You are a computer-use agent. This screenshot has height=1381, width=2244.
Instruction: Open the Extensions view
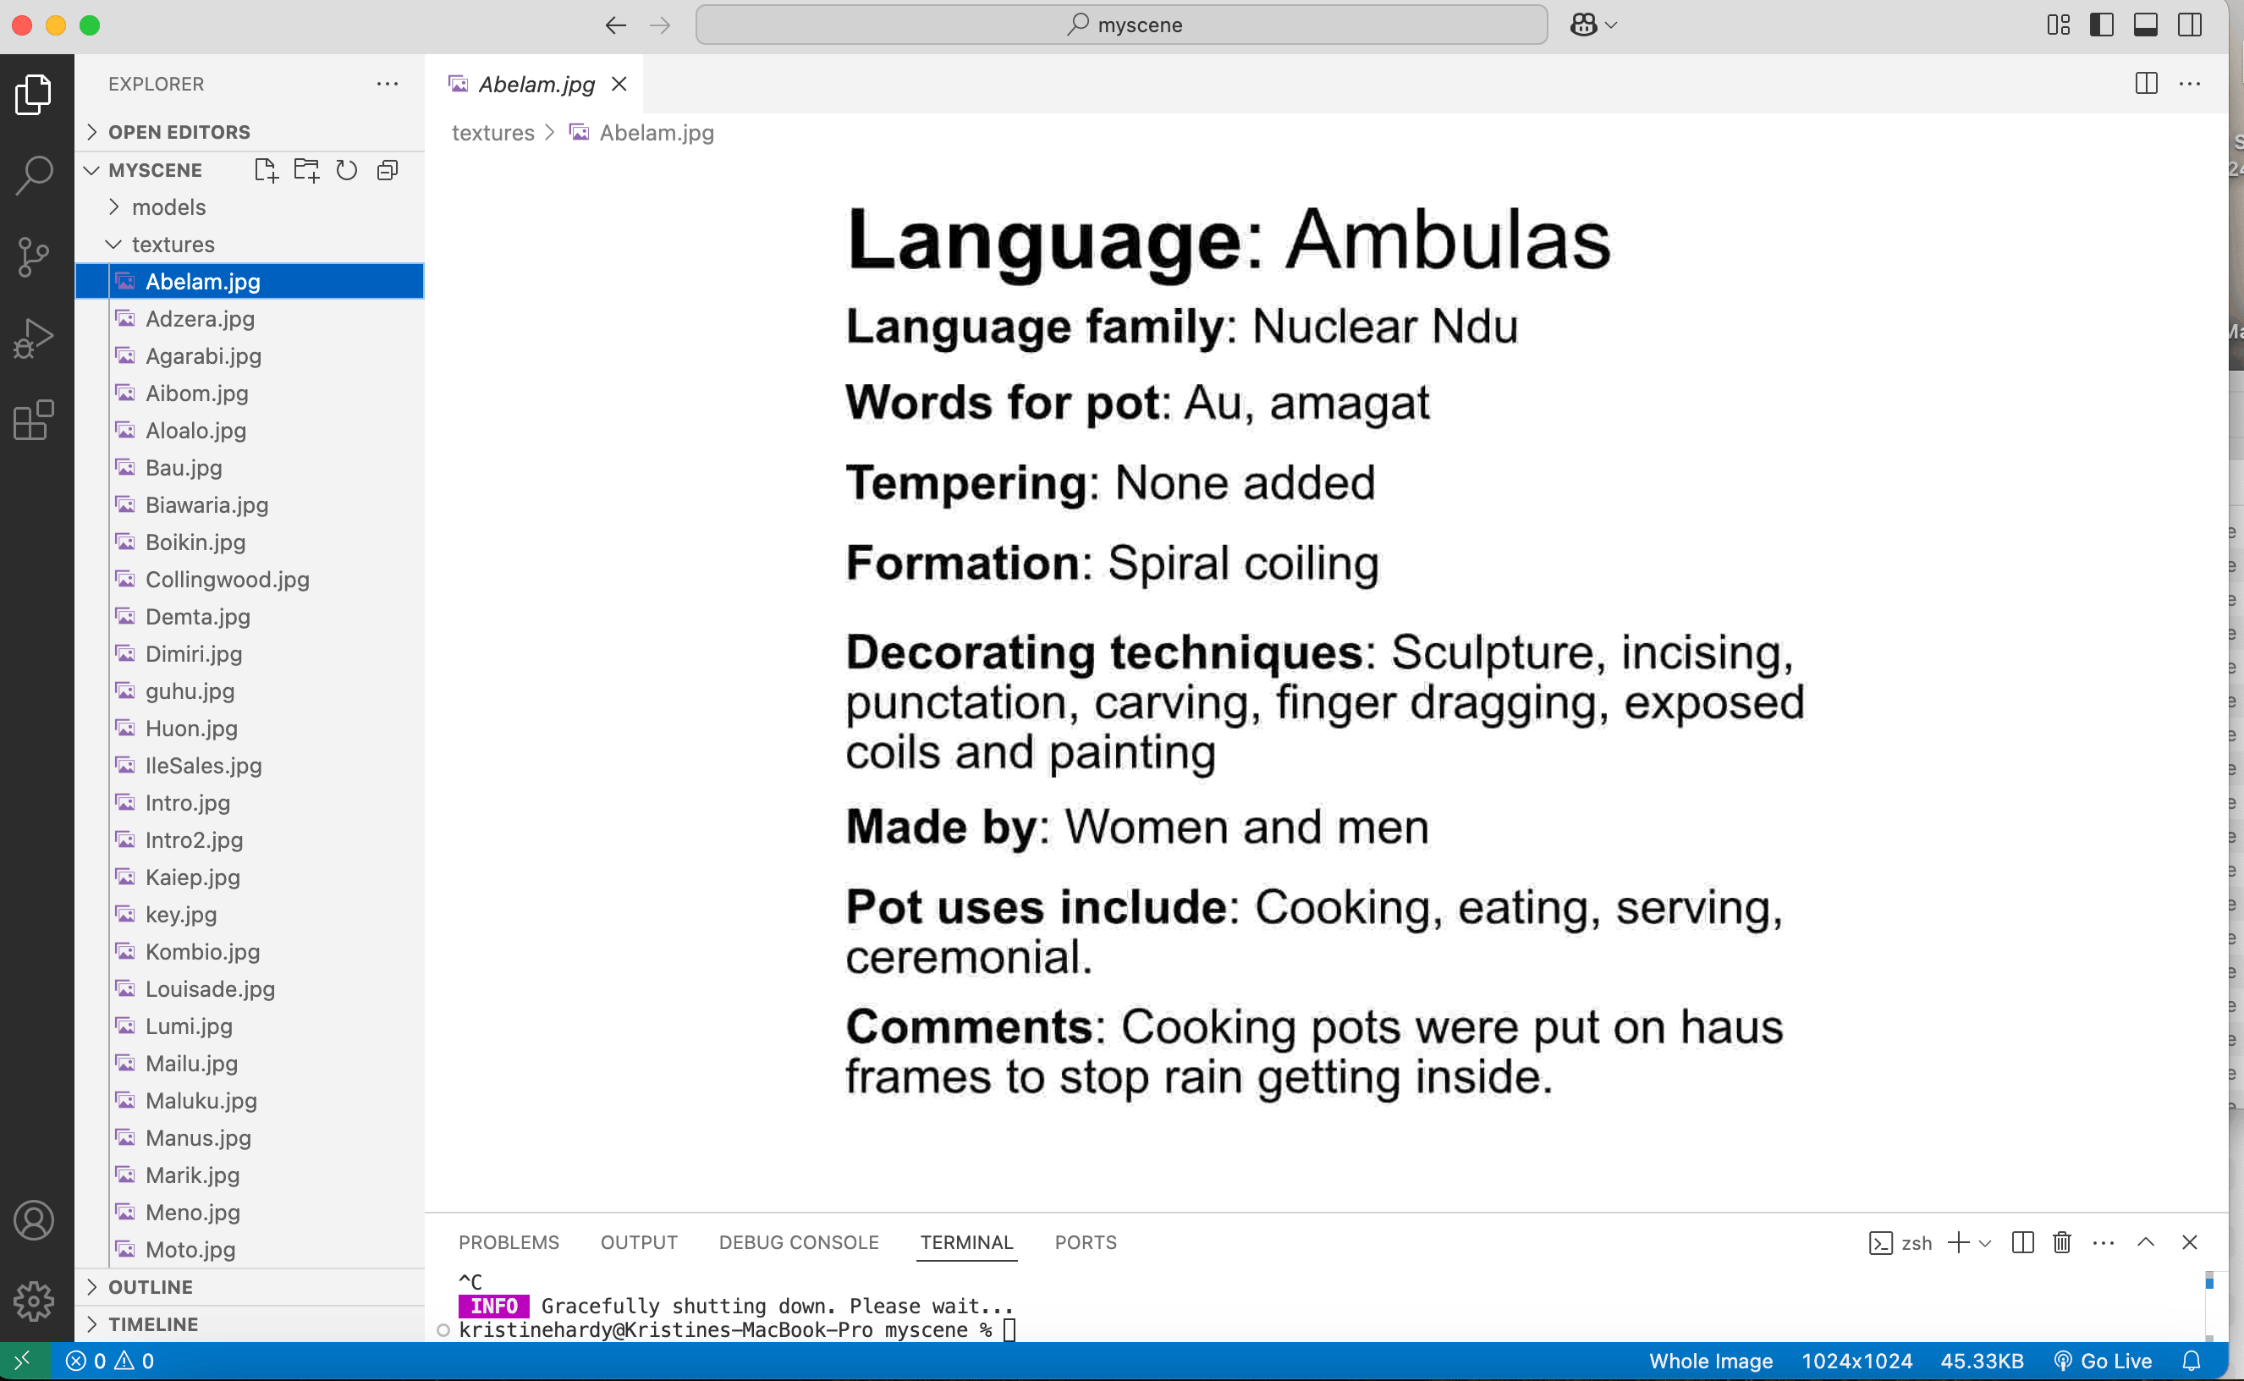click(x=35, y=421)
